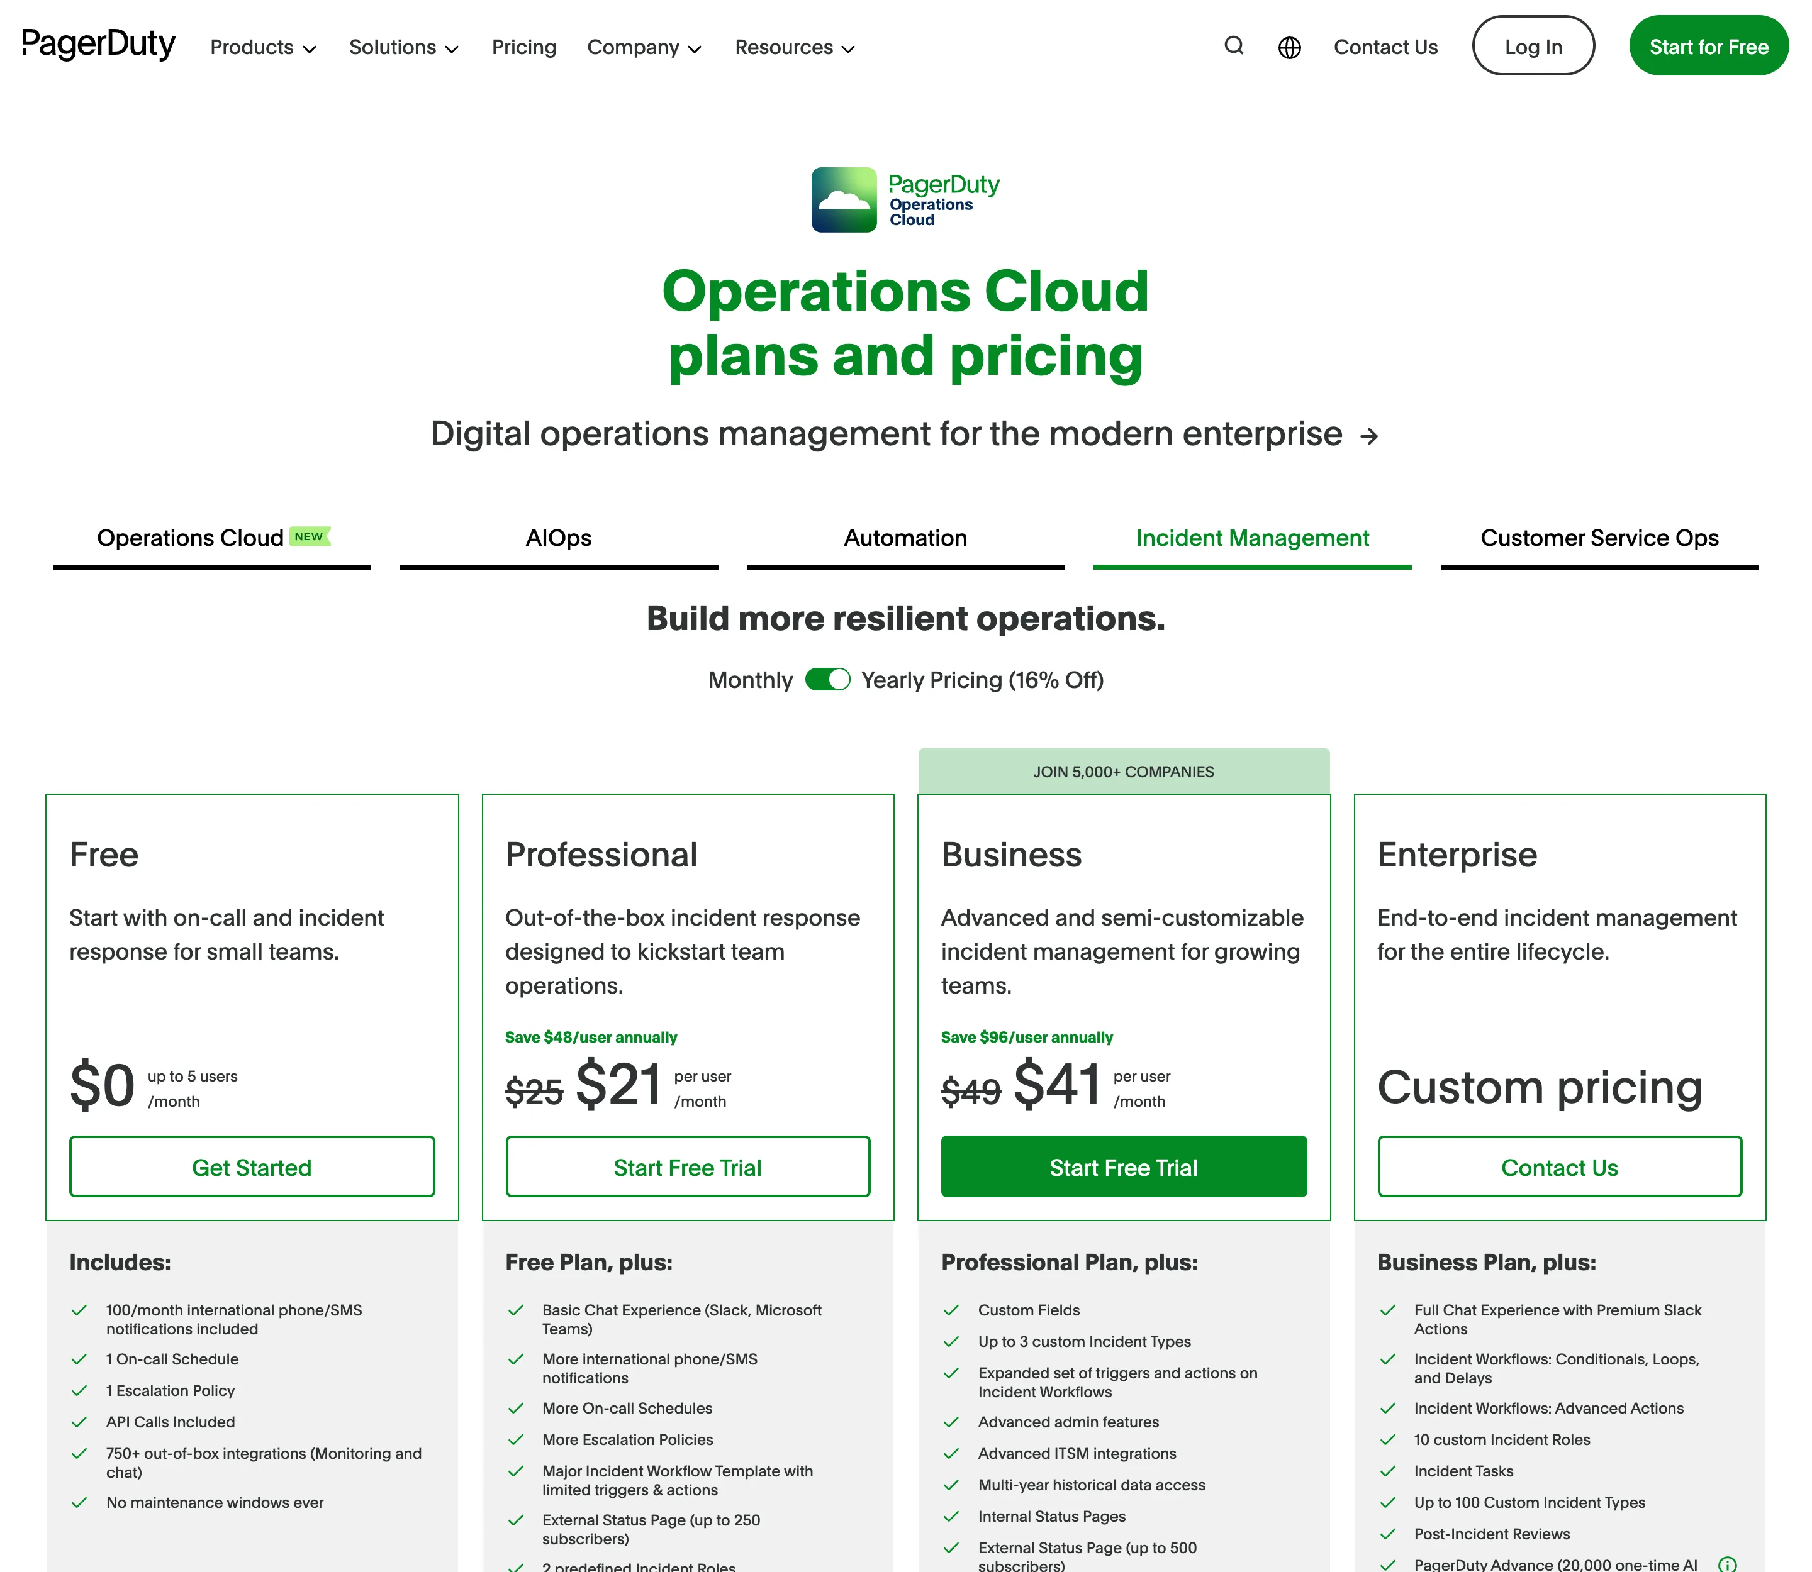Expand the Products menu
The height and width of the screenshot is (1572, 1812).
click(262, 47)
